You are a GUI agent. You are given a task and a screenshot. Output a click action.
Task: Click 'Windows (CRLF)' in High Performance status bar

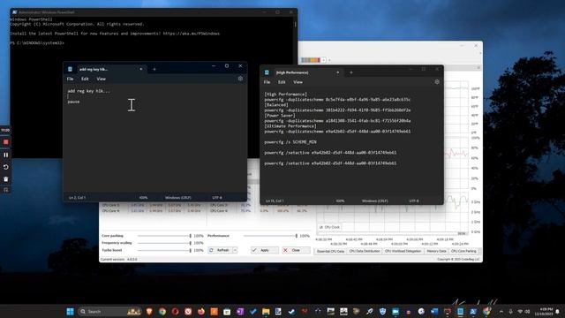[374, 201]
